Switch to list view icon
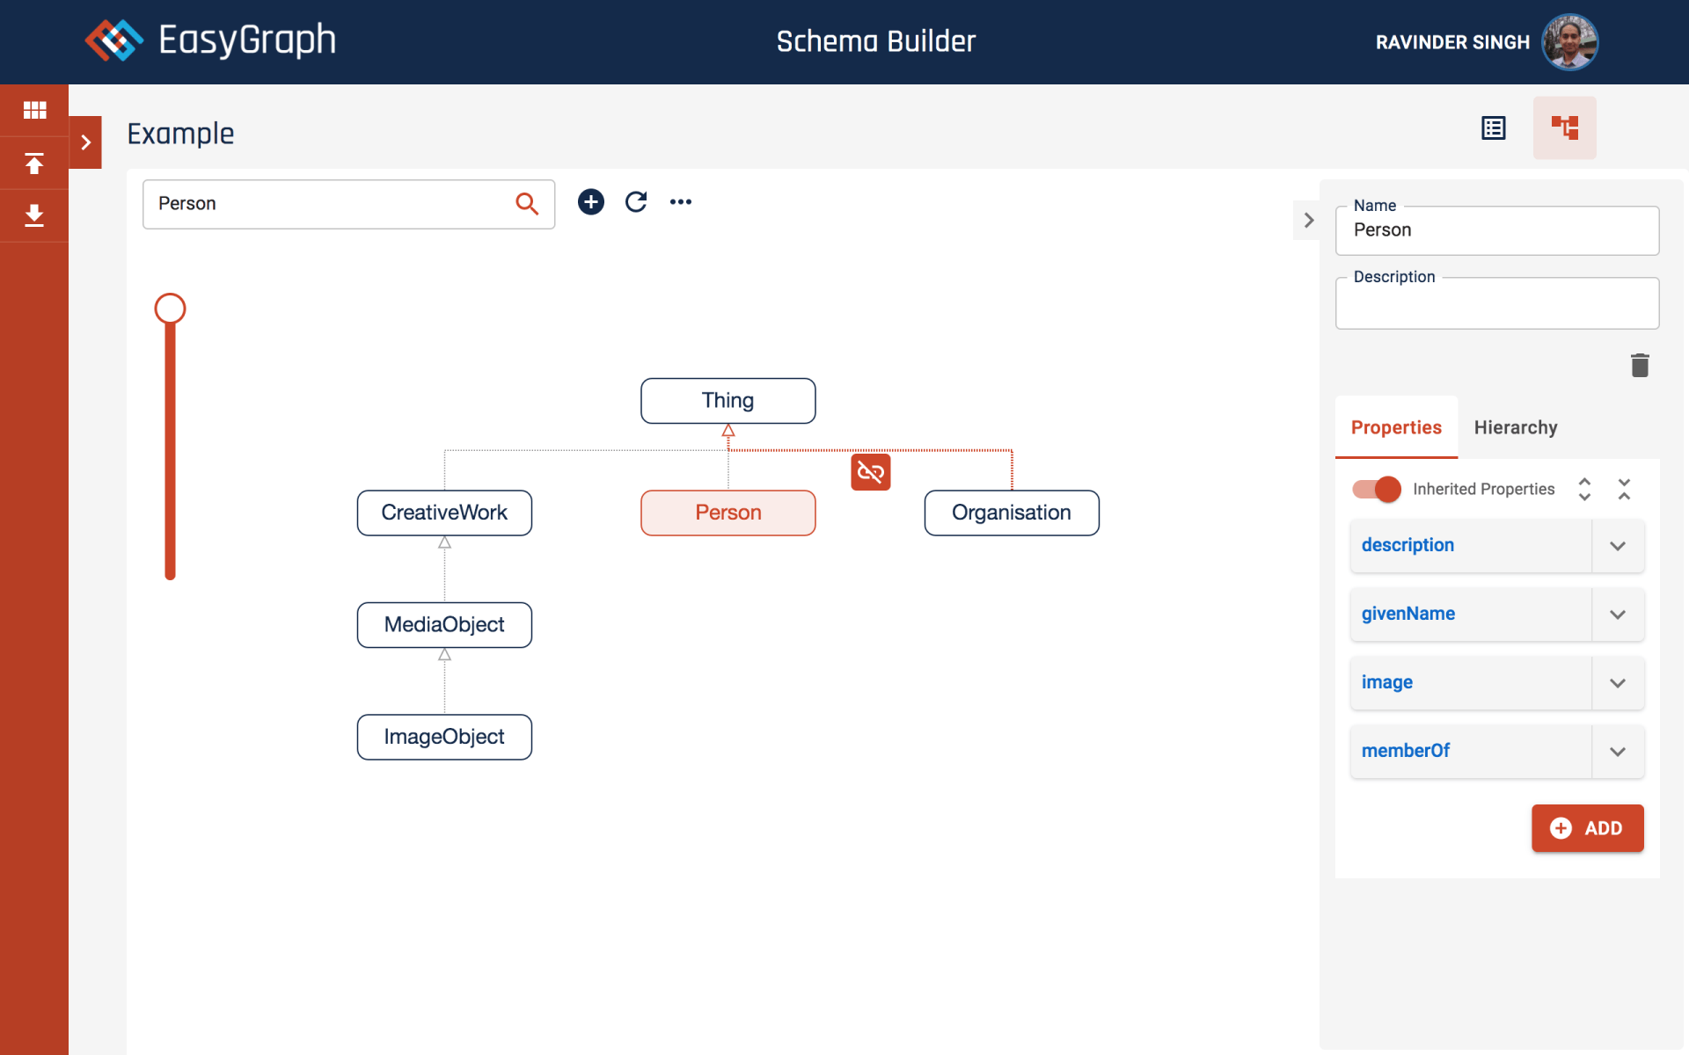The width and height of the screenshot is (1689, 1055). [1494, 128]
